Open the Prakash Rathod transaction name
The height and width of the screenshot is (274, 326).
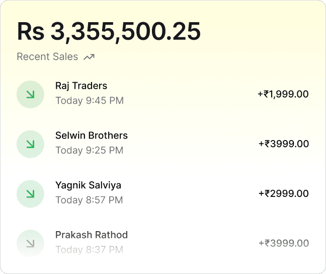click(91, 235)
